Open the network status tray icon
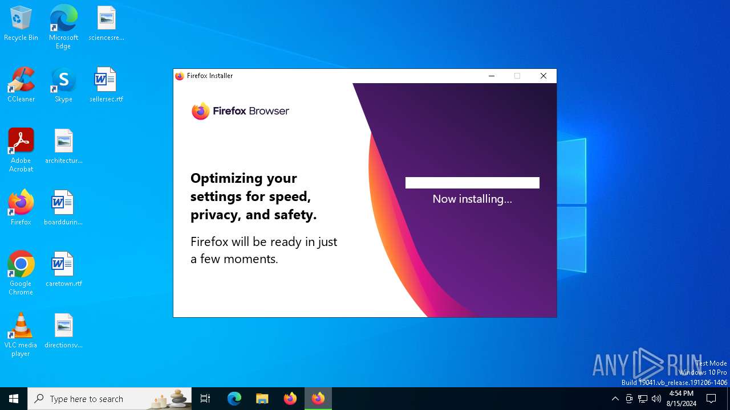Viewport: 730px width, 410px height. [643, 399]
